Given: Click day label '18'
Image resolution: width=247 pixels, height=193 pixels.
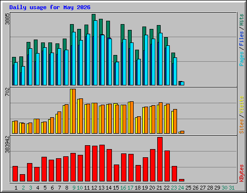Looking at the screenshot, I should tap(137, 188).
